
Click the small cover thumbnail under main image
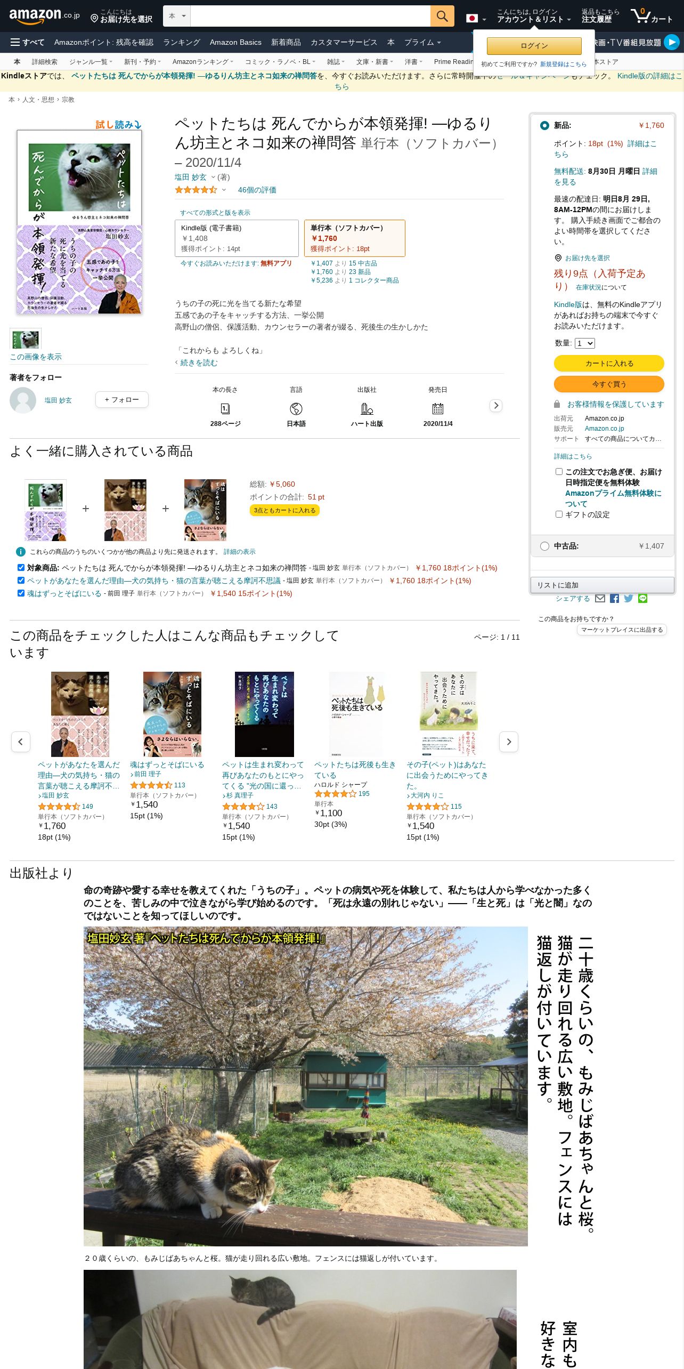click(x=26, y=339)
